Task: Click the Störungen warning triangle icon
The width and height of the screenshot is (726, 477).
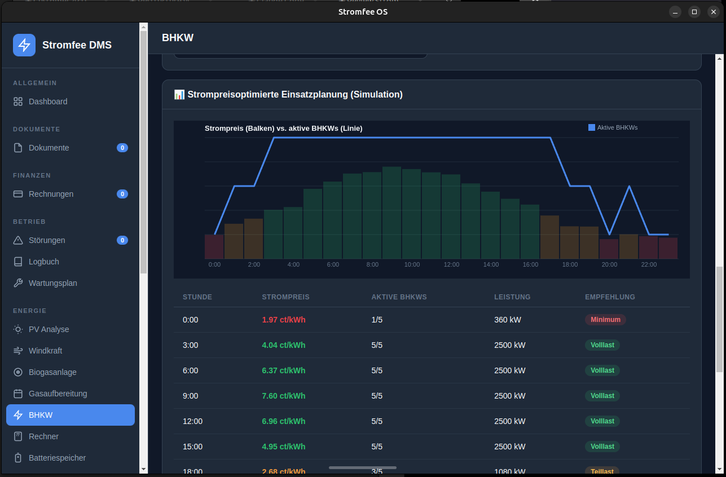Action: tap(18, 240)
